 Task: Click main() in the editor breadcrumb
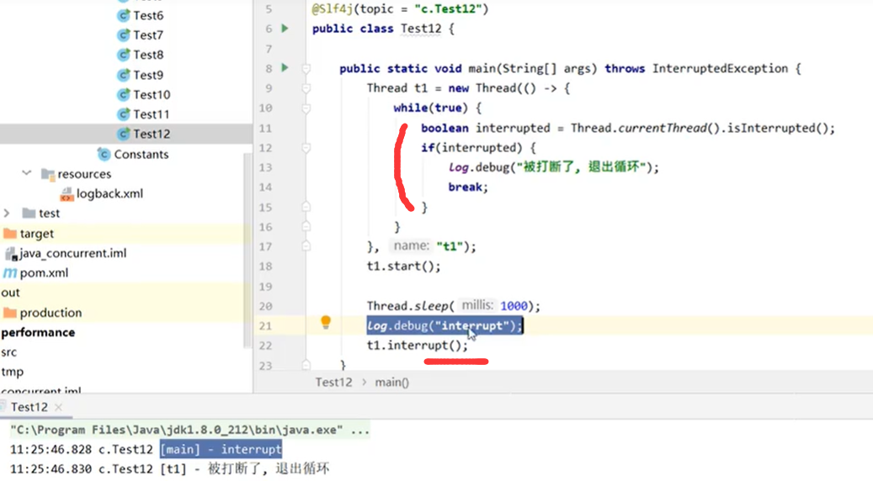click(x=392, y=382)
